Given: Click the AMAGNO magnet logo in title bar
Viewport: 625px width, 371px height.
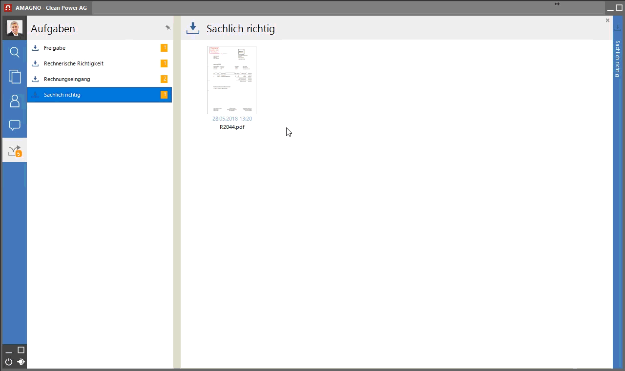Looking at the screenshot, I should (8, 8).
